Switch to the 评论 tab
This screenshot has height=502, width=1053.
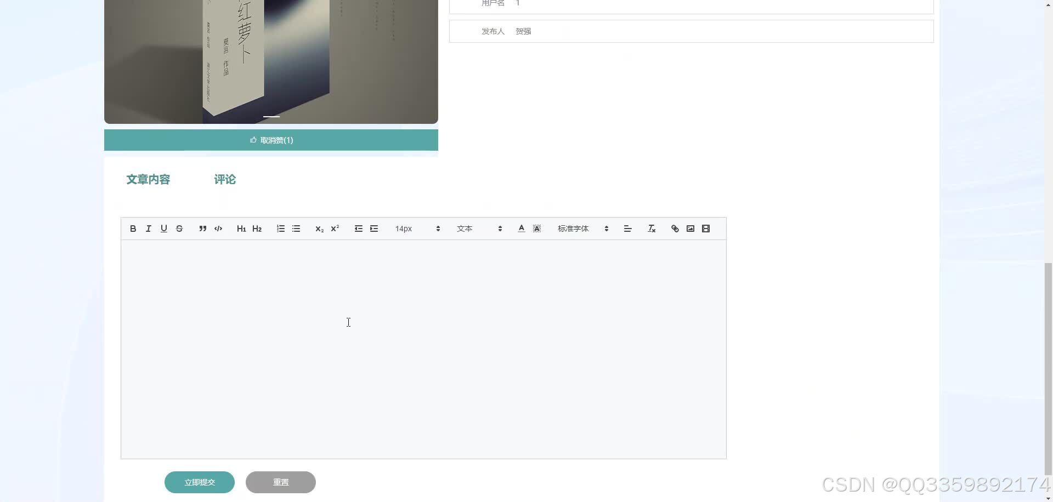tap(225, 179)
